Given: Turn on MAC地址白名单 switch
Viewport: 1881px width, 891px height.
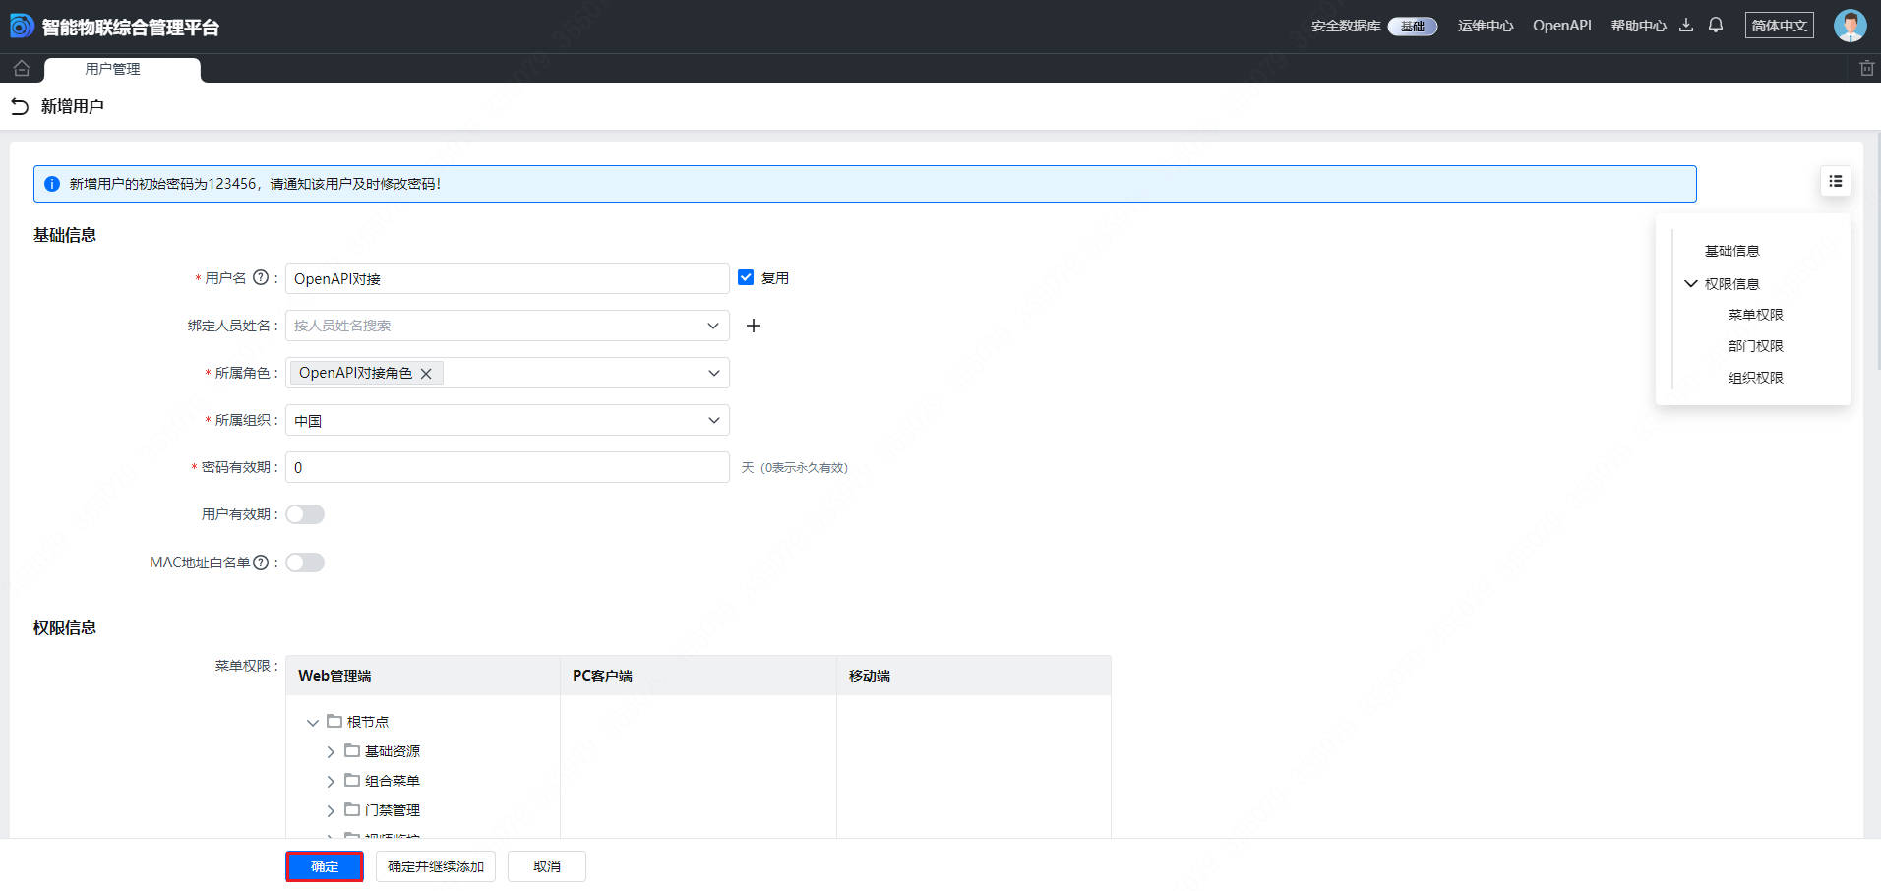Looking at the screenshot, I should click(305, 563).
